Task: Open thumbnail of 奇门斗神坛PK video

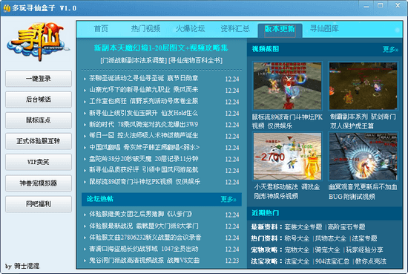Action: point(287,85)
